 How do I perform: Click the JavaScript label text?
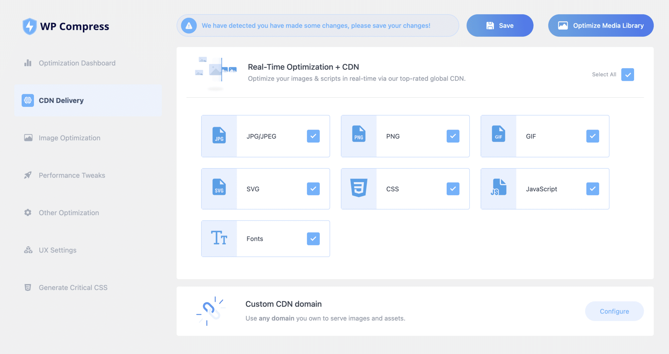[x=542, y=189]
